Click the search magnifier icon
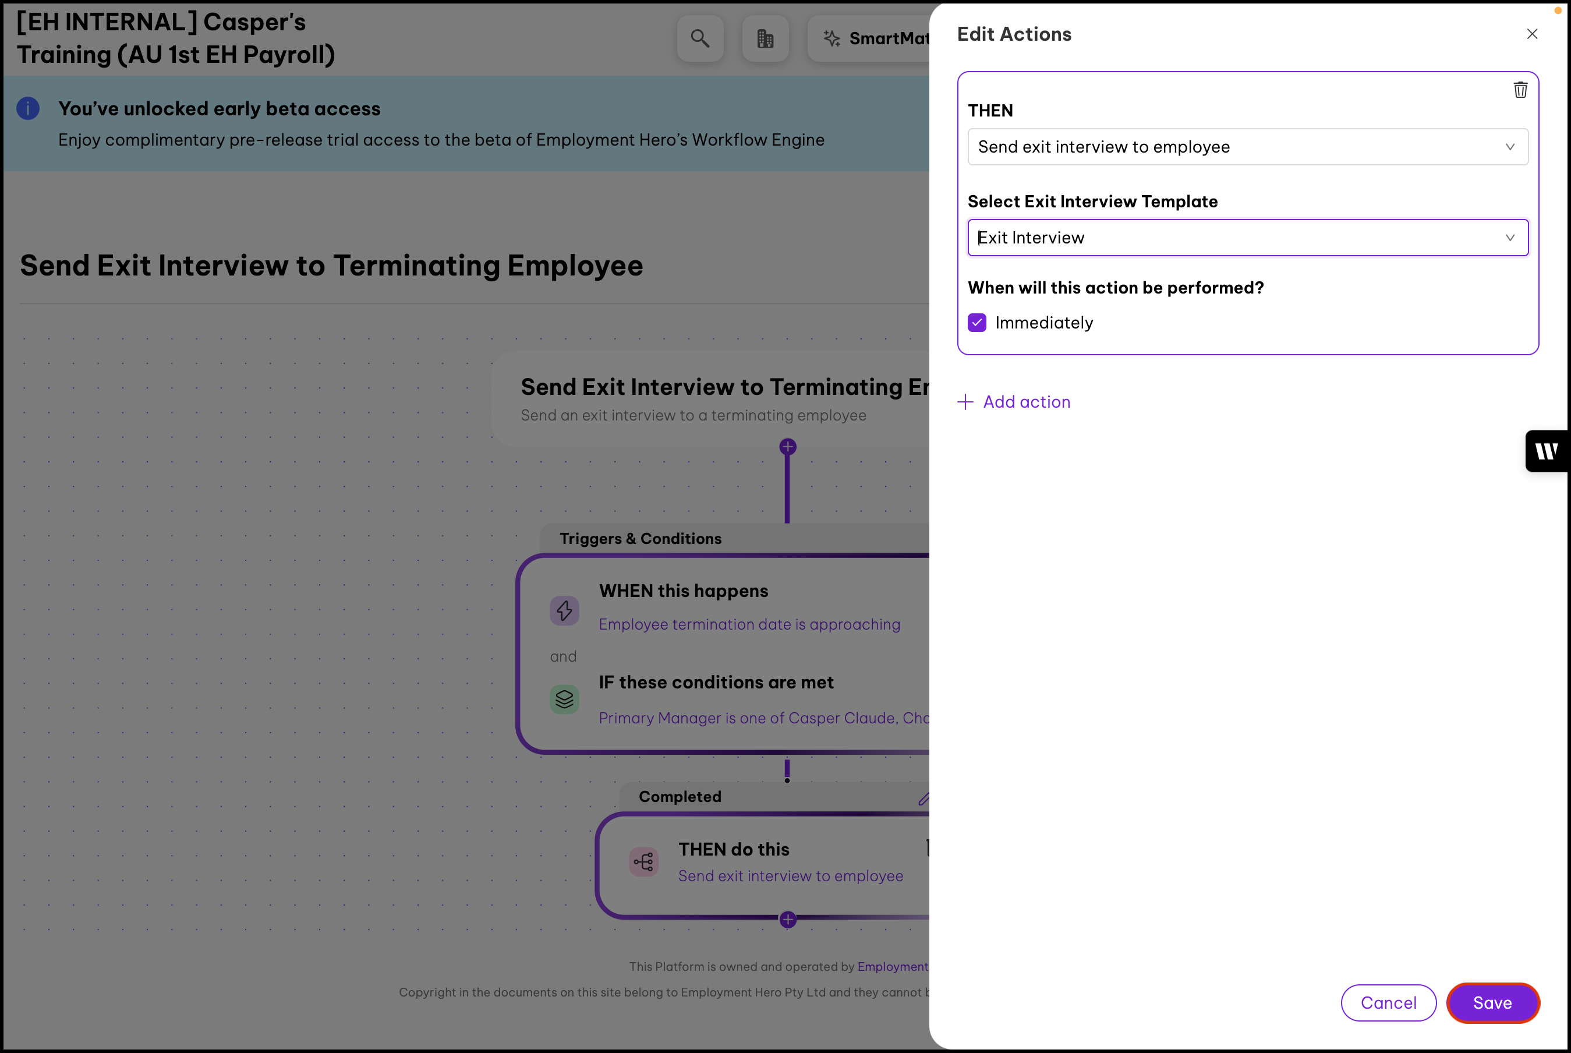 pos(699,39)
